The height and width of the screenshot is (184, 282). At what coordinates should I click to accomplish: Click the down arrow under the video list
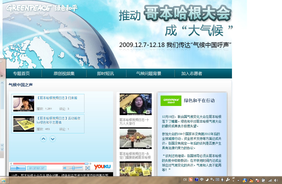pyautogui.click(x=52, y=139)
